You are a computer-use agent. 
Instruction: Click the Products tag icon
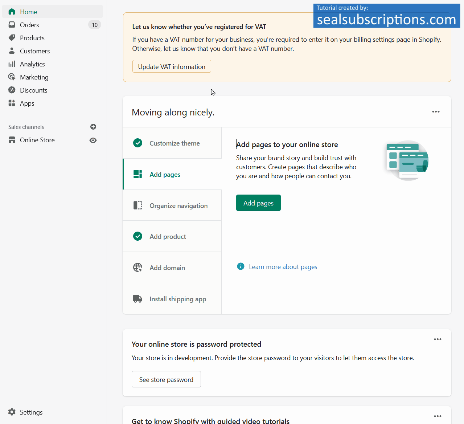[12, 38]
